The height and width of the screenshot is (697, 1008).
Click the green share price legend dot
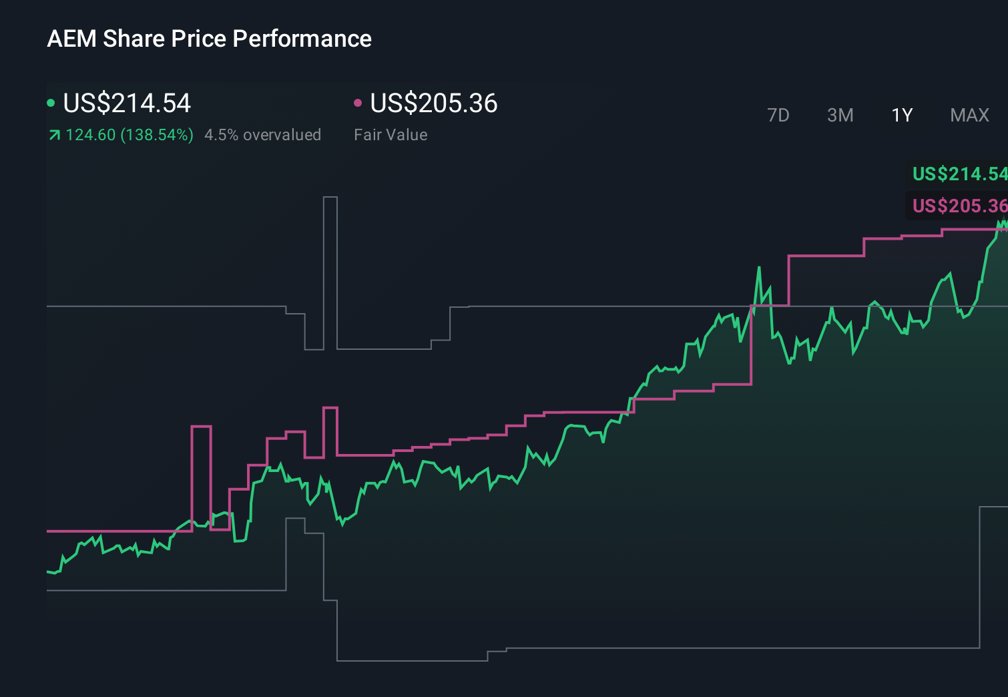point(51,102)
